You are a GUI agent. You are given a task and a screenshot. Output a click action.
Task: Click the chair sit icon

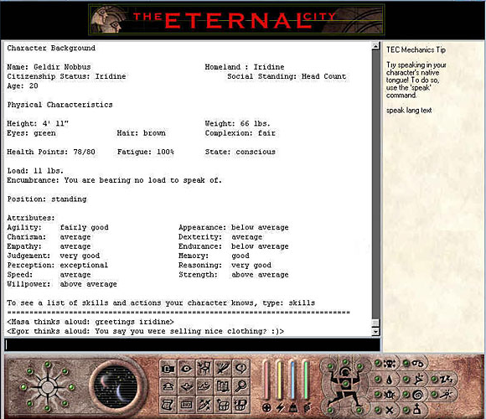[x=204, y=369]
